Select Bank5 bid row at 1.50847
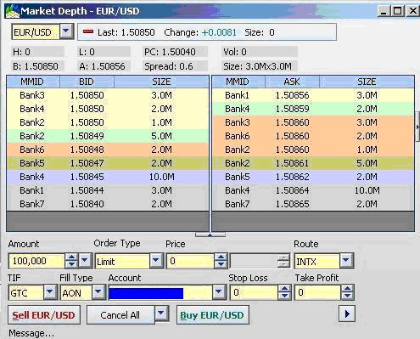 108,163
